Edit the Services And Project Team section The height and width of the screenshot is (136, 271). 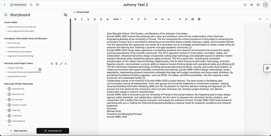pos(61,64)
